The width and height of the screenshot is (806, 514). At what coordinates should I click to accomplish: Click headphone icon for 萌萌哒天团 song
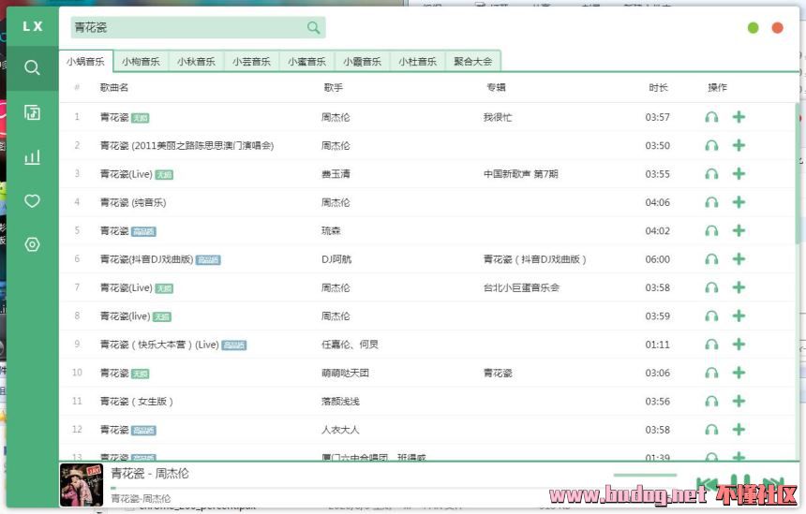tap(711, 373)
